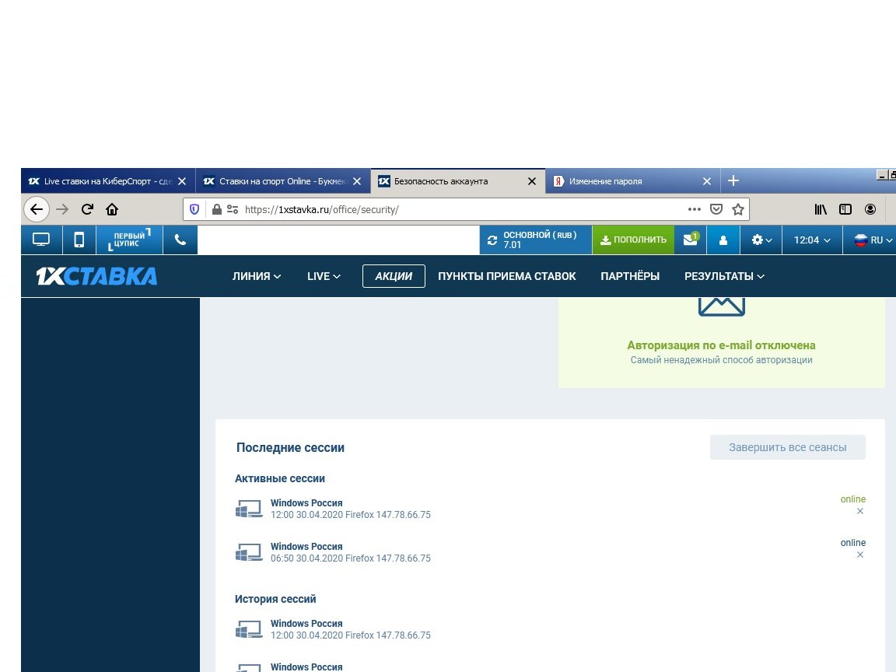
Task: Click the desktop version monitor icon
Action: tap(41, 240)
